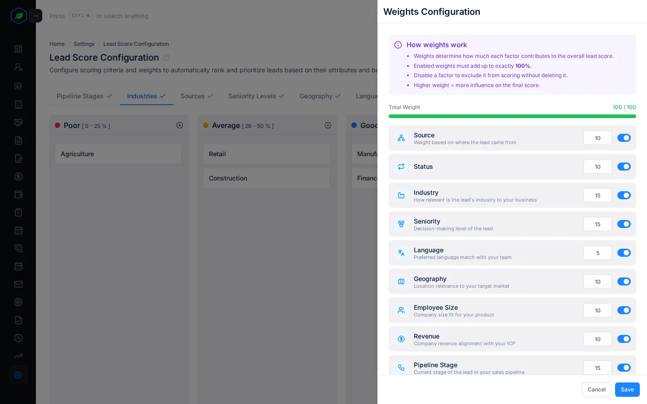Disable the Source weight toggle
The width and height of the screenshot is (647, 404).
(624, 138)
